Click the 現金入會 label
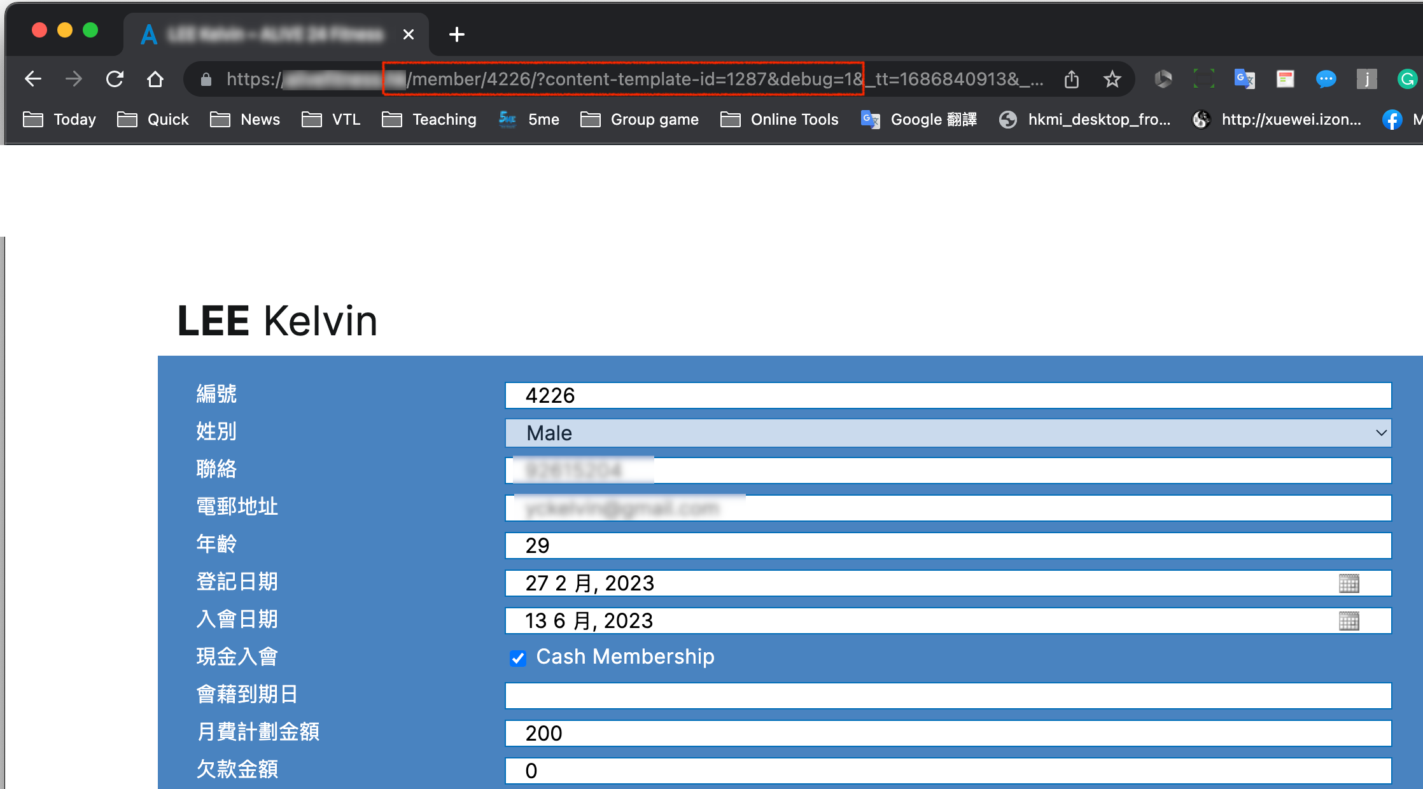Screen dimensions: 1423x789 coord(237,657)
